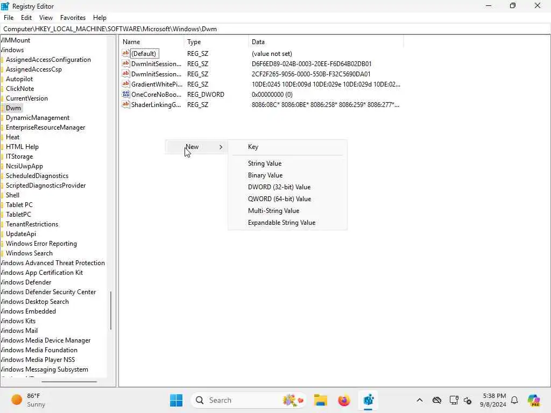Create a new Expandable String Value
This screenshot has width=551, height=413.
tap(287, 223)
